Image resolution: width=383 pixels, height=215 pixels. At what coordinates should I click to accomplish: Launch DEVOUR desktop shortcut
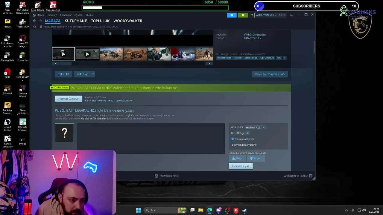point(7,90)
